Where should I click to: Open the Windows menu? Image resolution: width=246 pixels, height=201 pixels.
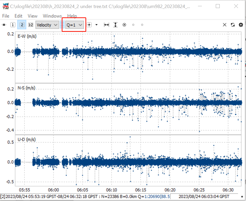pos(52,16)
